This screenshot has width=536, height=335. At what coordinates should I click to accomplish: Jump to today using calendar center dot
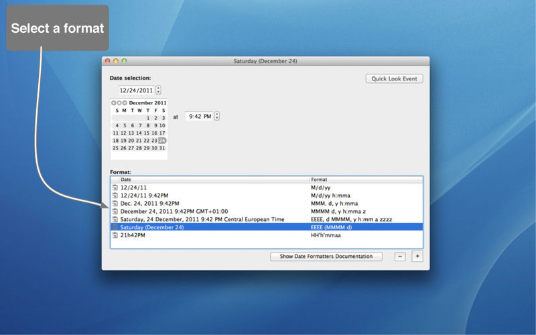pyautogui.click(x=119, y=103)
